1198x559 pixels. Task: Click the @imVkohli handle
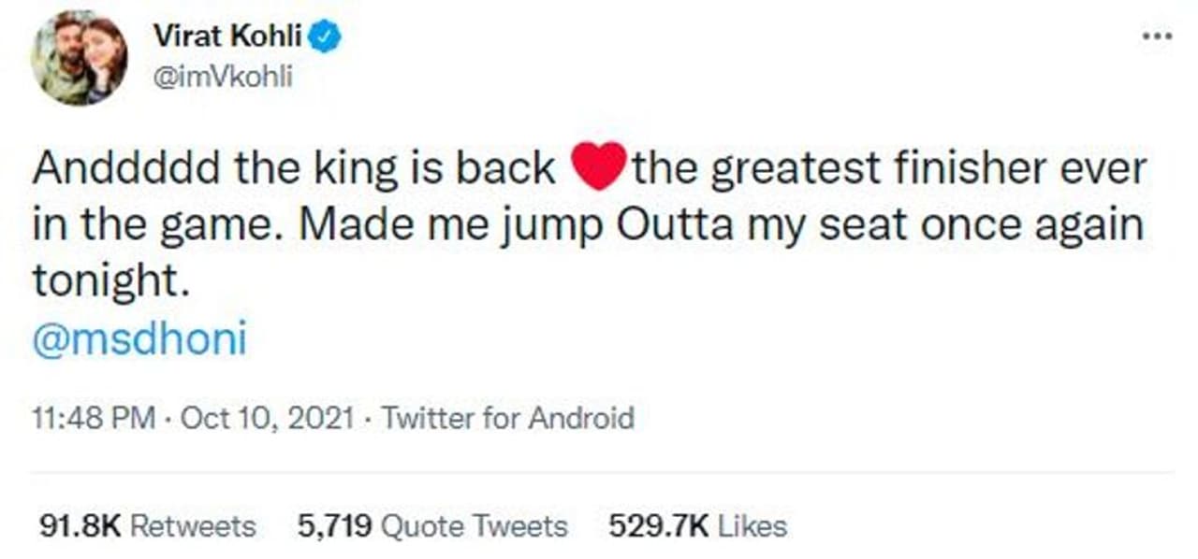(x=222, y=77)
